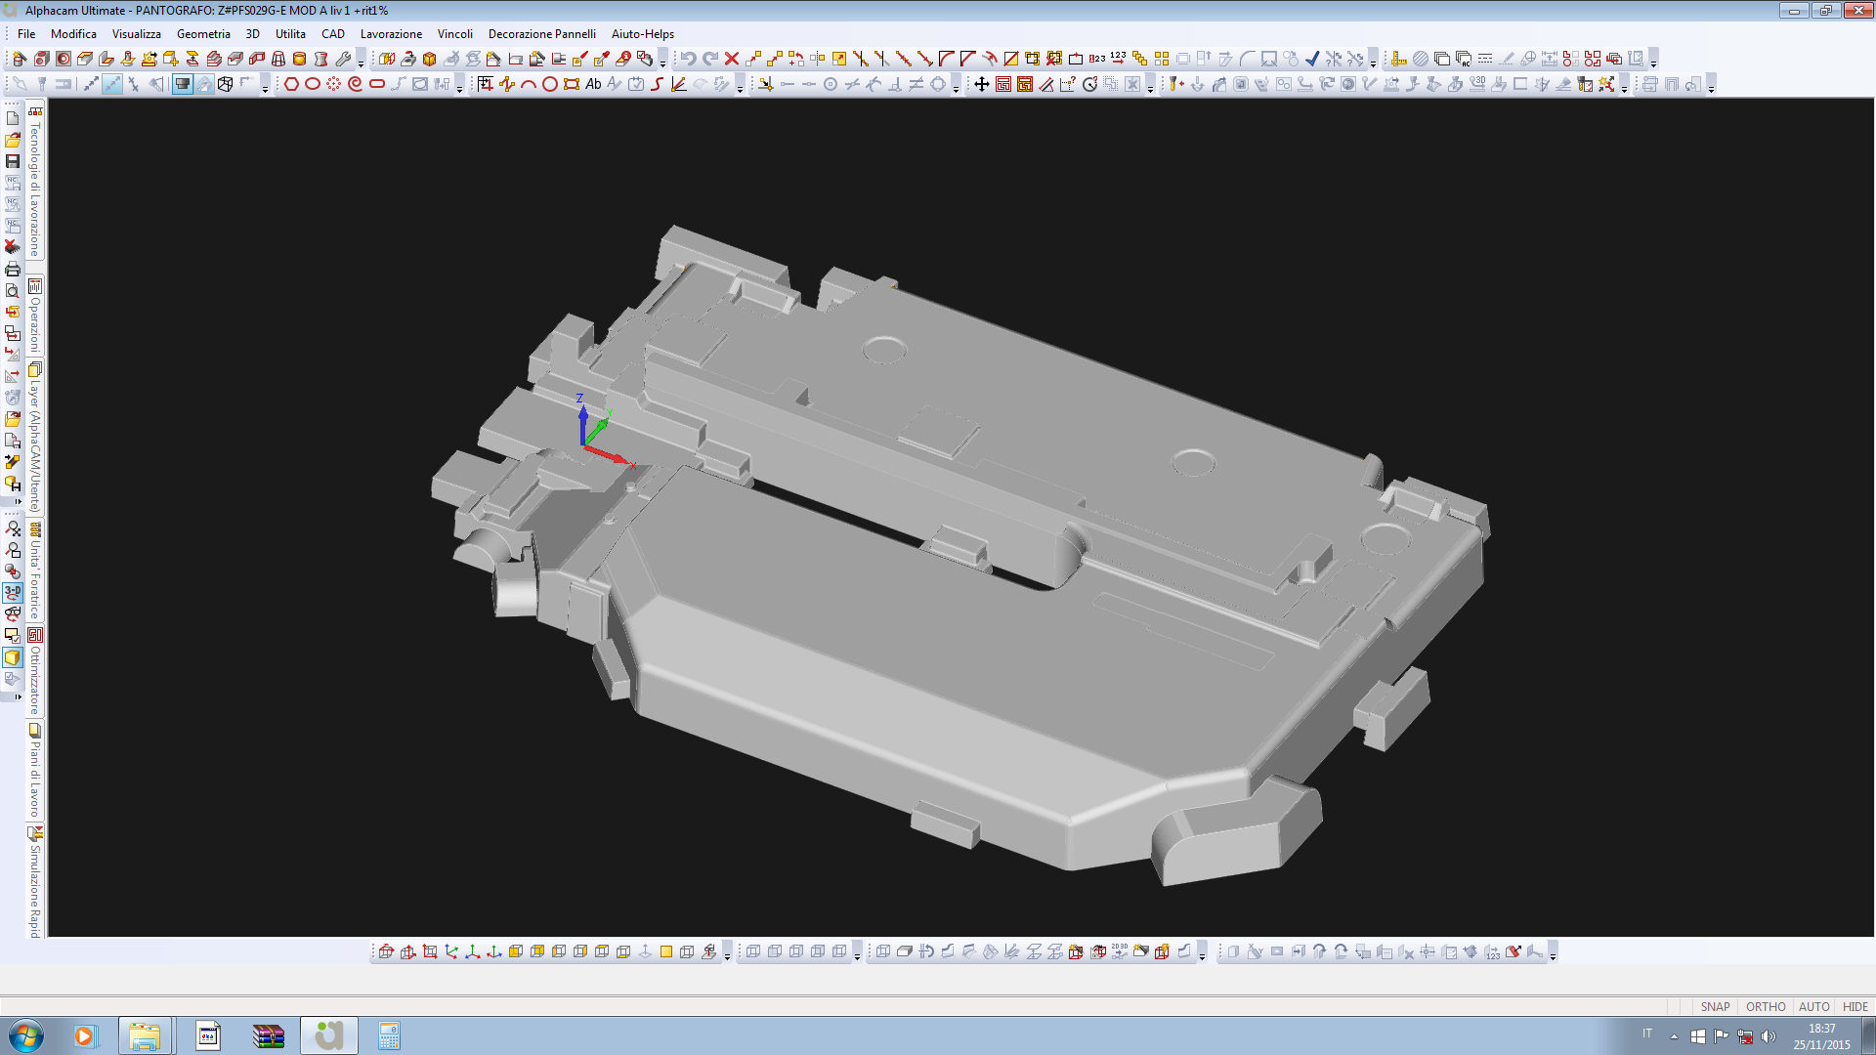Click the wireframe cube view icon
The height and width of the screenshot is (1055, 1876).
pyautogui.click(x=226, y=84)
